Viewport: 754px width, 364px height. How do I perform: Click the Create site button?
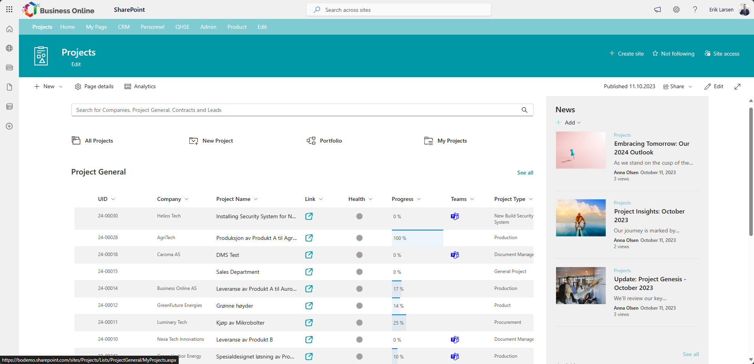pyautogui.click(x=627, y=54)
